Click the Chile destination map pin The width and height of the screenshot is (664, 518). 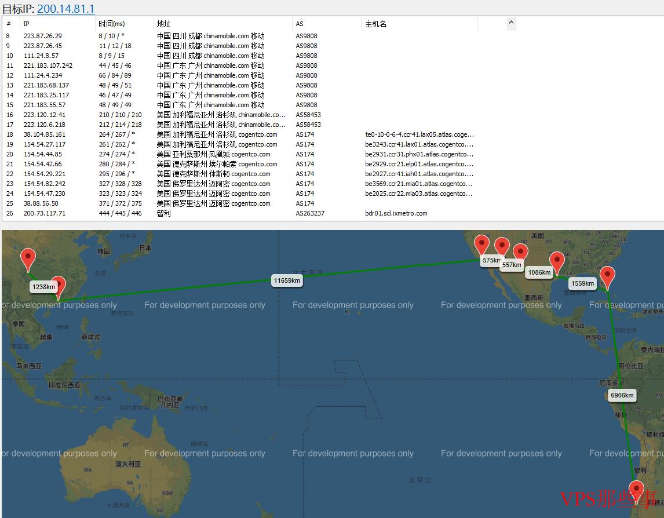pyautogui.click(x=636, y=493)
